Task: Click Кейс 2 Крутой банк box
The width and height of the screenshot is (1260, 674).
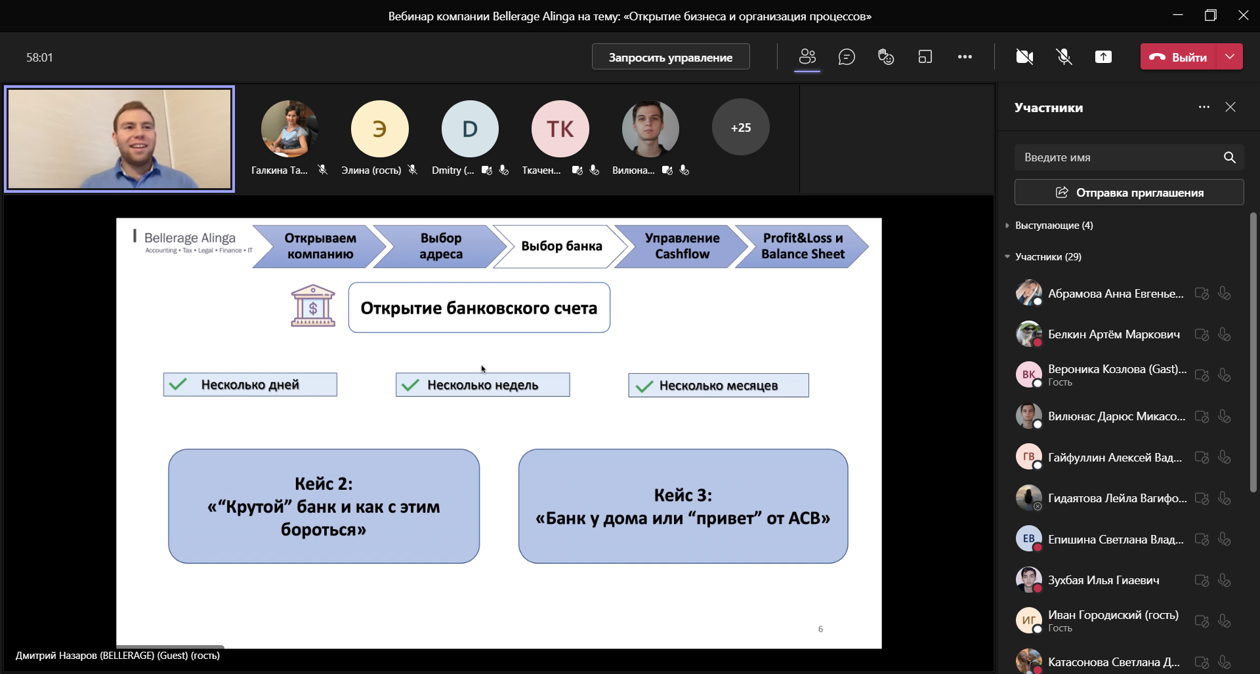Action: 324,506
